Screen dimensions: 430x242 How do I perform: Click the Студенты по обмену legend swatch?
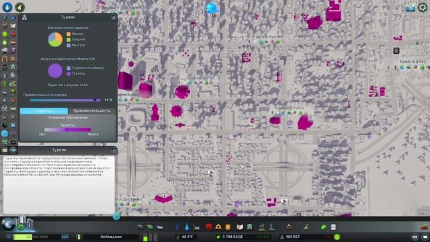(69, 68)
